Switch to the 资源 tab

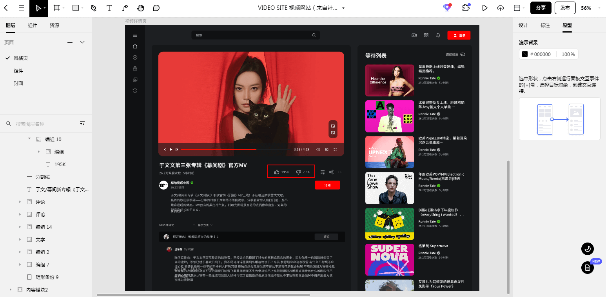(x=54, y=25)
